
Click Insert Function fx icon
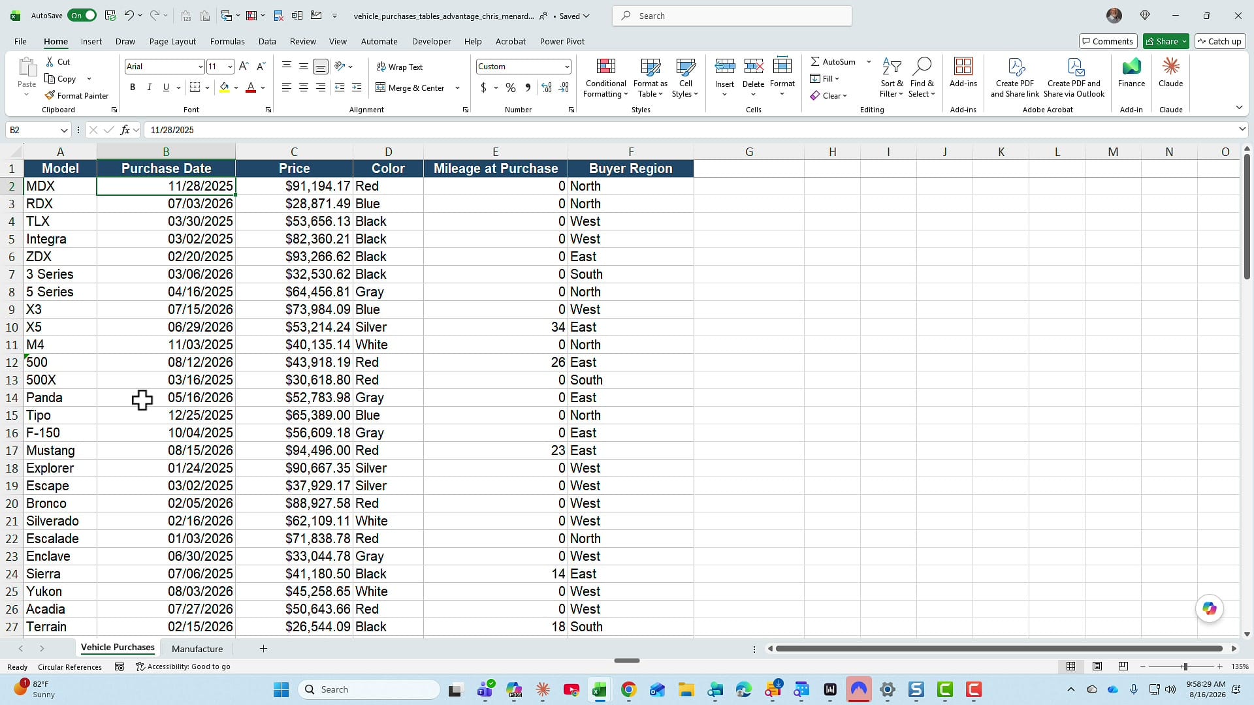pos(125,130)
